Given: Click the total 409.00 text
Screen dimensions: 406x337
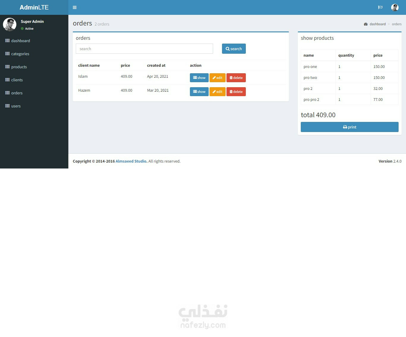Looking at the screenshot, I should [x=318, y=115].
